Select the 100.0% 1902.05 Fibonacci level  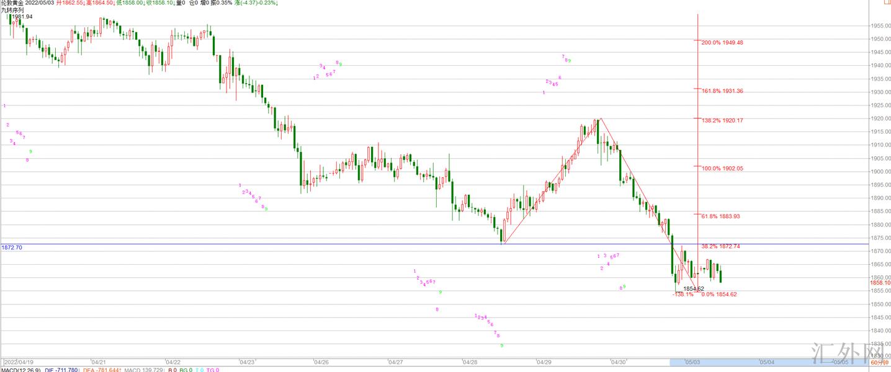click(x=722, y=168)
